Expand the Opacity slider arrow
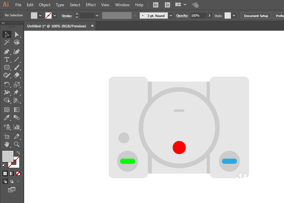Viewport: 284px width, 203px height. (x=209, y=16)
